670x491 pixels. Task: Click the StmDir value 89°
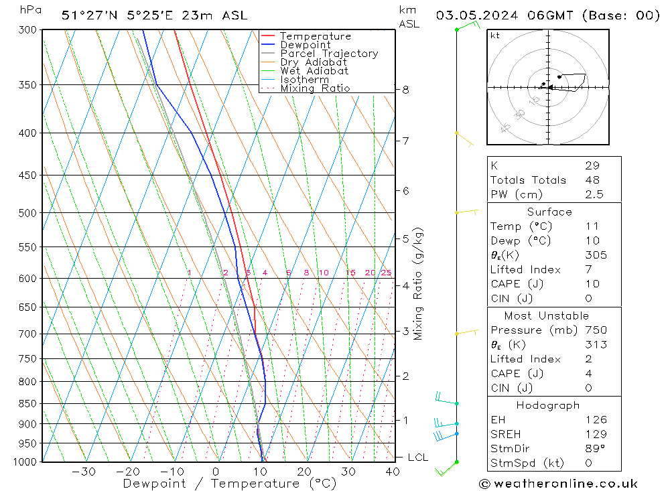click(595, 449)
